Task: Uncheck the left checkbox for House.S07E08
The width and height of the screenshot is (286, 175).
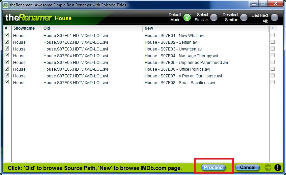Action: point(7,82)
